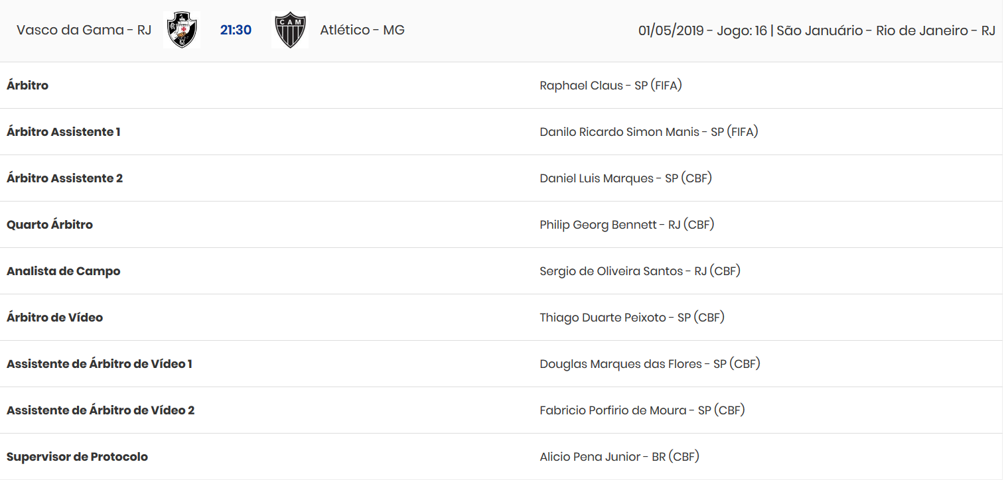Select Thiago Duarte Peixoto entry
The width and height of the screenshot is (1006, 480).
632,318
